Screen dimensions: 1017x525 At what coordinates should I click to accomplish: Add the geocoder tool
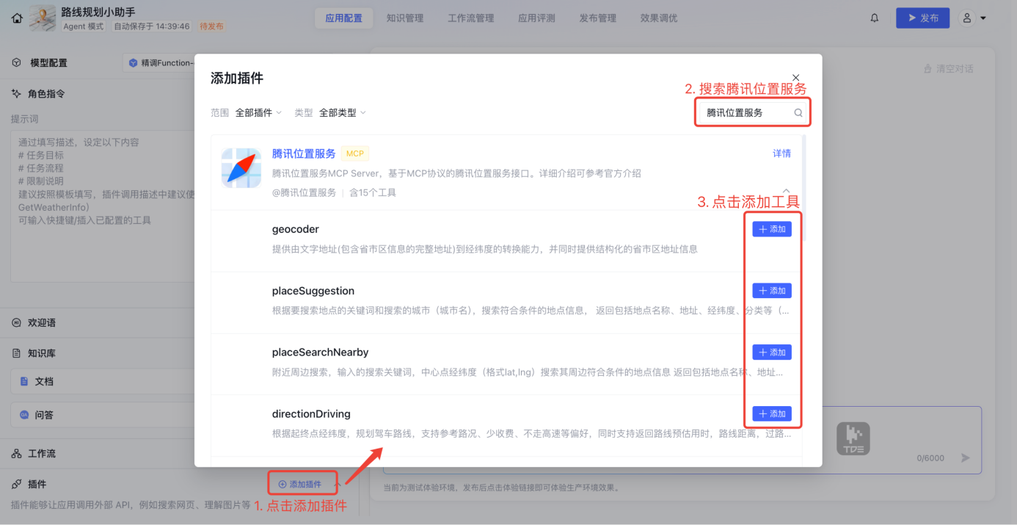point(772,230)
